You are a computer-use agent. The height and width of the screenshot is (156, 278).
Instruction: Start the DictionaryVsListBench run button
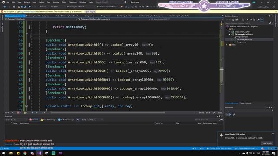107,7
